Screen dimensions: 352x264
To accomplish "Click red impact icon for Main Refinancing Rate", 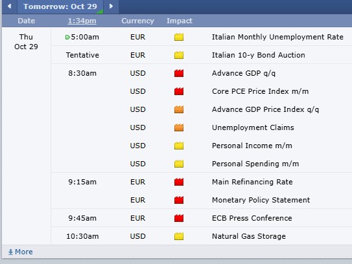I will click(179, 182).
